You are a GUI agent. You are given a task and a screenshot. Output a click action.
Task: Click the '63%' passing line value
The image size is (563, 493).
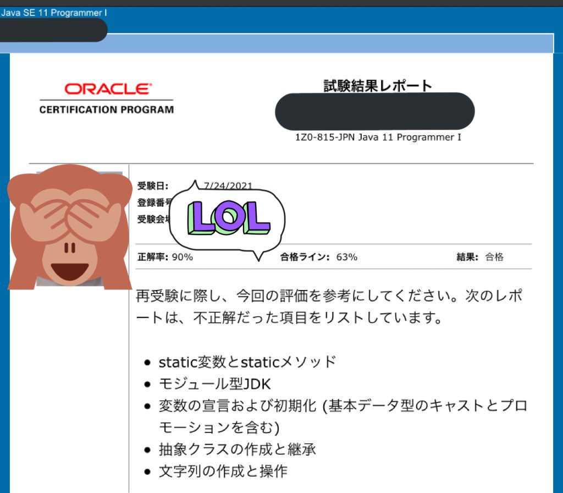347,257
